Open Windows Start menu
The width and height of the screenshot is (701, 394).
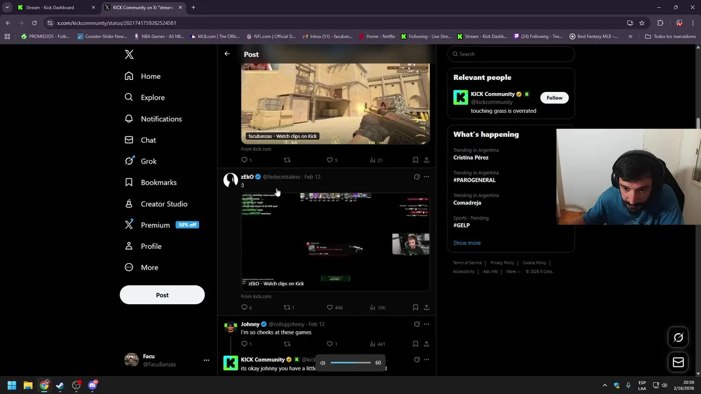pyautogui.click(x=12, y=385)
